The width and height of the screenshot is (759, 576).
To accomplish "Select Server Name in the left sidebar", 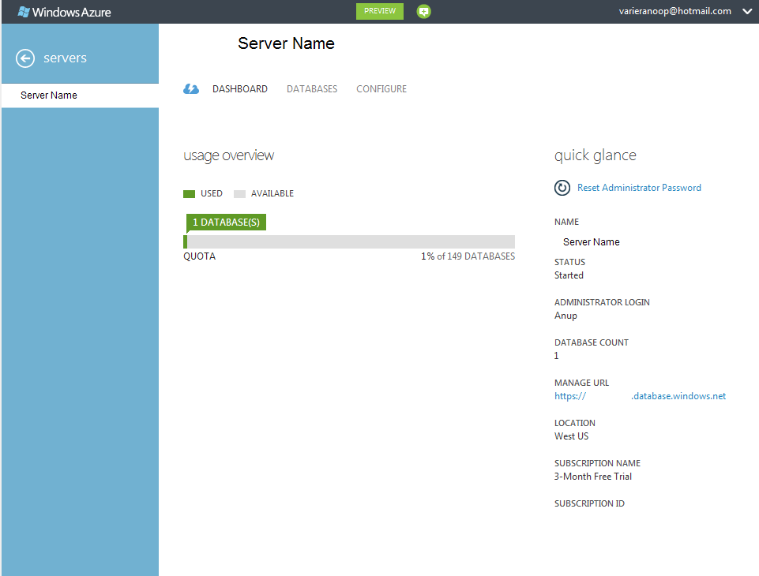I will pos(49,95).
